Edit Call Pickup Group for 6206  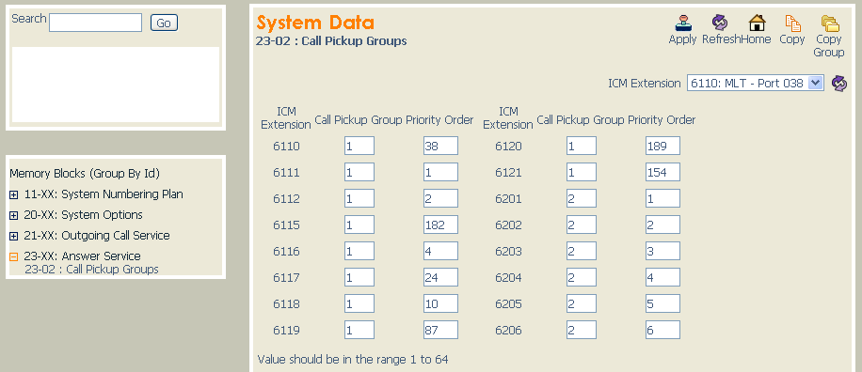pos(582,331)
